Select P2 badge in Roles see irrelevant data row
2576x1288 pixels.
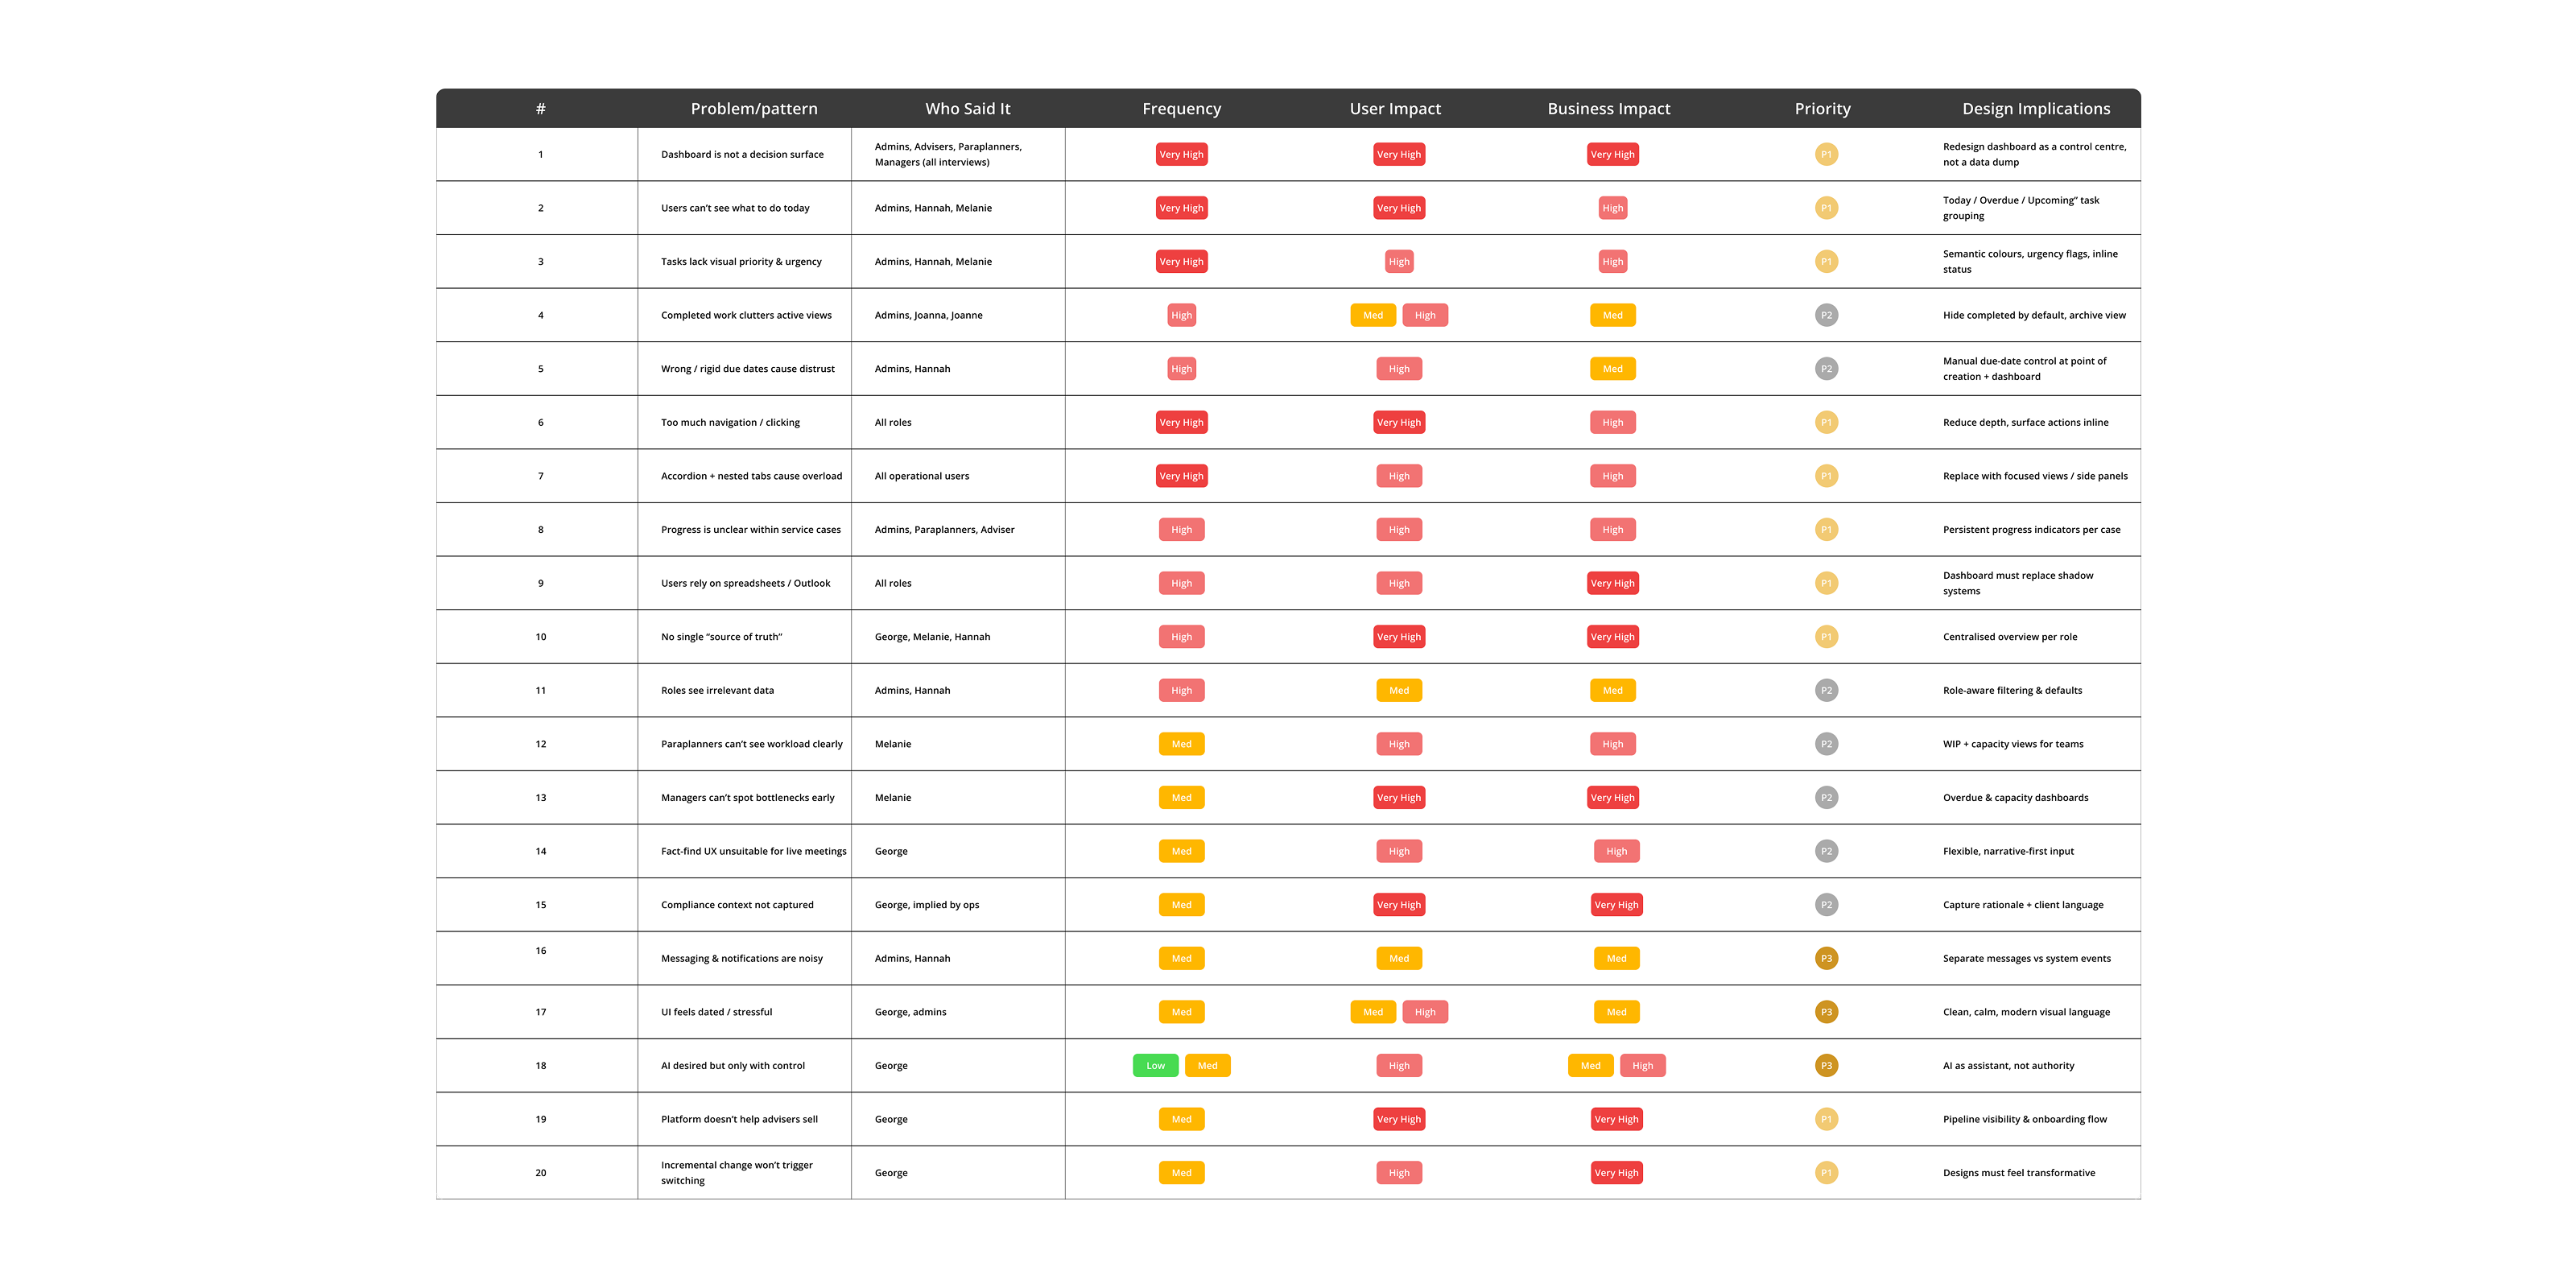pos(1826,690)
